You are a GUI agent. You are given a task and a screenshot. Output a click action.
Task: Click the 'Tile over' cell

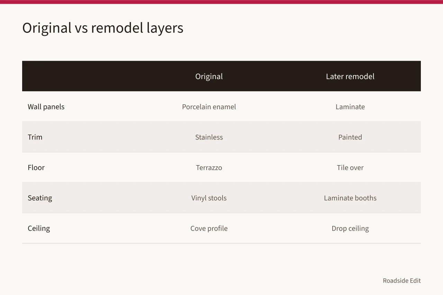click(x=350, y=168)
